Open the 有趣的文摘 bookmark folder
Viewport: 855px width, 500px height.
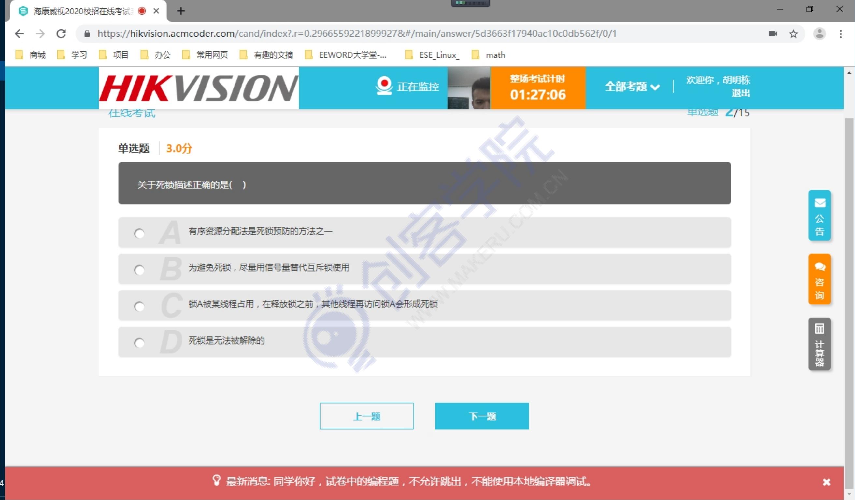pyautogui.click(x=266, y=55)
